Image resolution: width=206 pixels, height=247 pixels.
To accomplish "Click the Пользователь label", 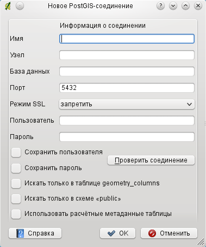I will (32, 121).
